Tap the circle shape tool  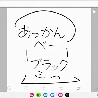pyautogui.click(x=9, y=88)
